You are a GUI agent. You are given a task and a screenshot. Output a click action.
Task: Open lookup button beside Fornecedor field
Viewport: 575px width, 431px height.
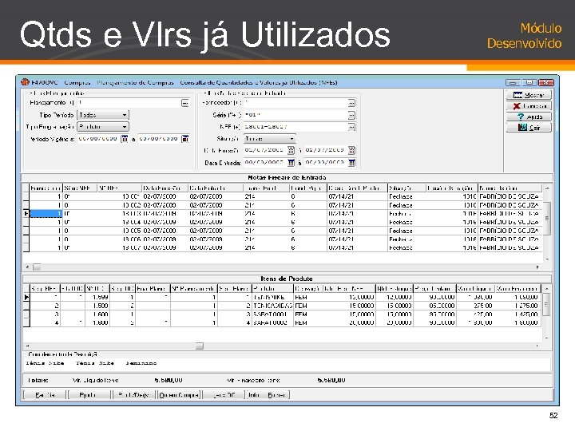[351, 103]
